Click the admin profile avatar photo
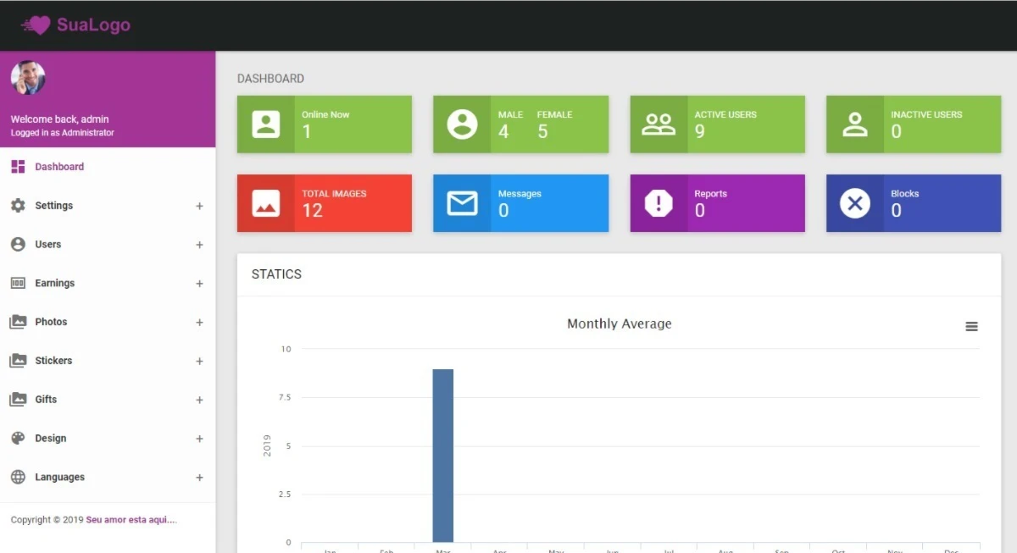The height and width of the screenshot is (553, 1017). pyautogui.click(x=28, y=78)
